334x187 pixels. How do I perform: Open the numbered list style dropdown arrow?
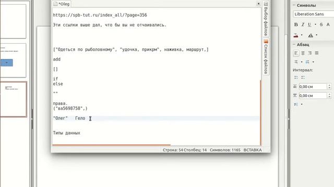click(x=313, y=62)
